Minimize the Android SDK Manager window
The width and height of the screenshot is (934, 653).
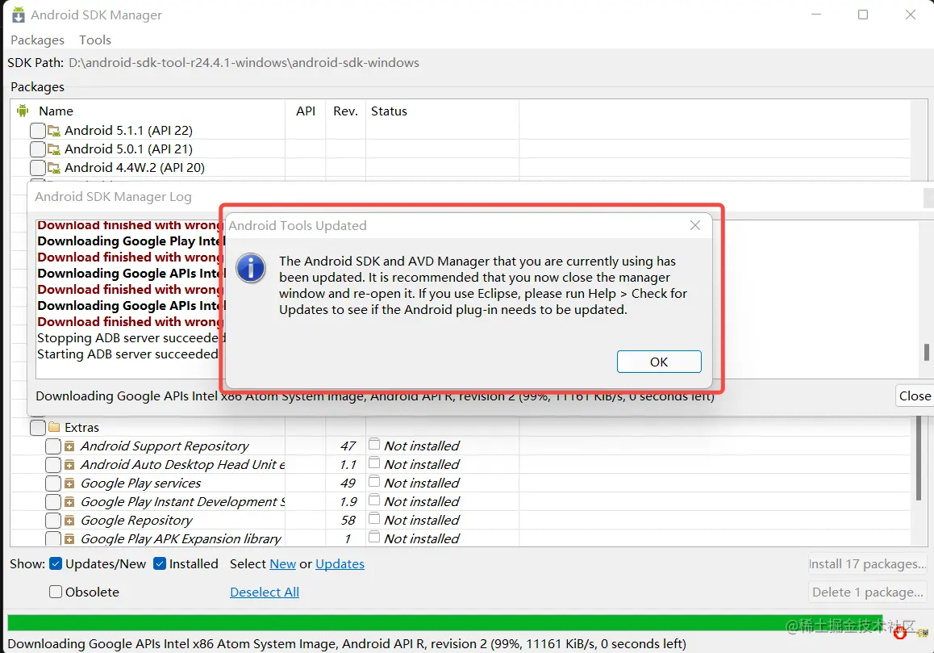point(816,15)
